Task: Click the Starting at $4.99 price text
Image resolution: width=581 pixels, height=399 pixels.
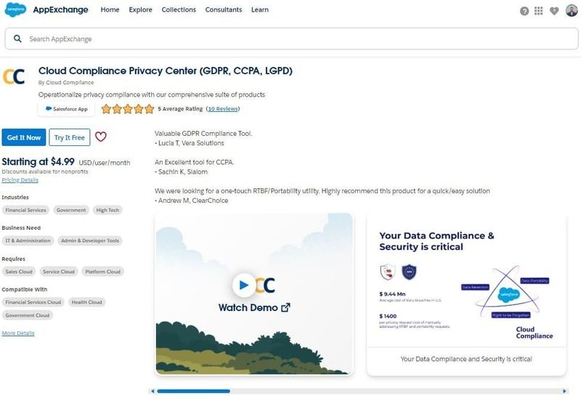Action: click(38, 161)
